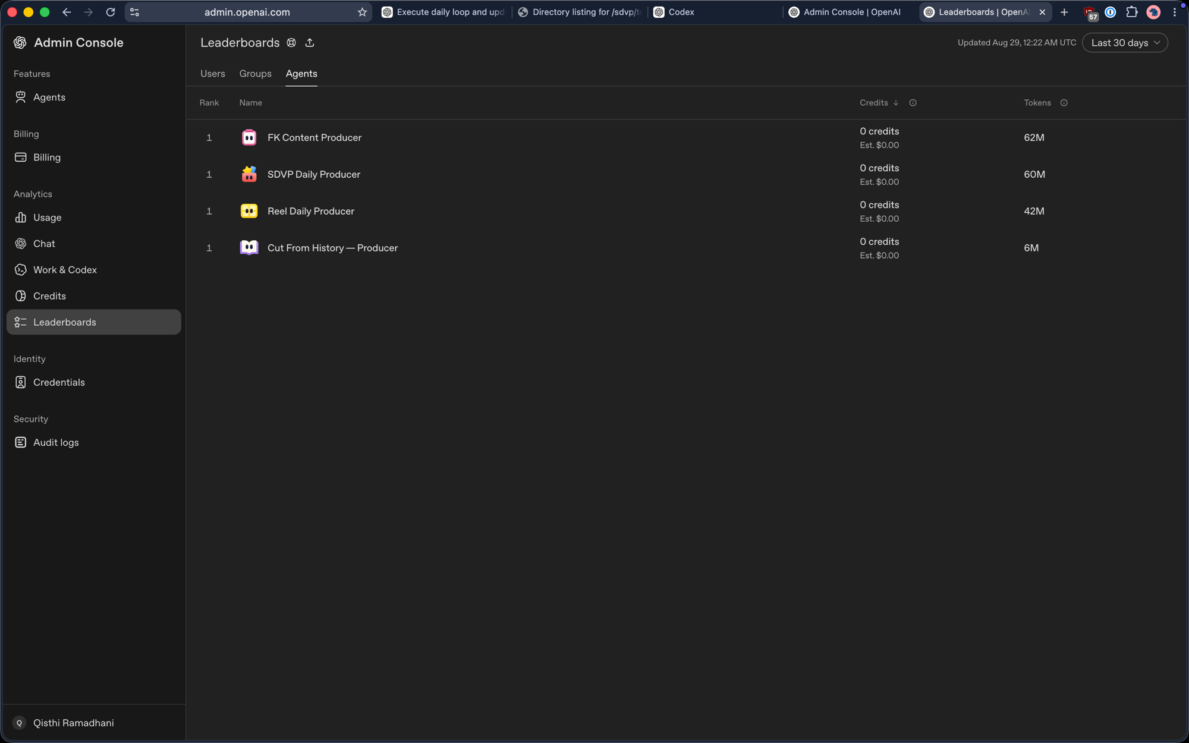Click the admin.openai.com address bar
The height and width of the screenshot is (743, 1189).
click(247, 12)
